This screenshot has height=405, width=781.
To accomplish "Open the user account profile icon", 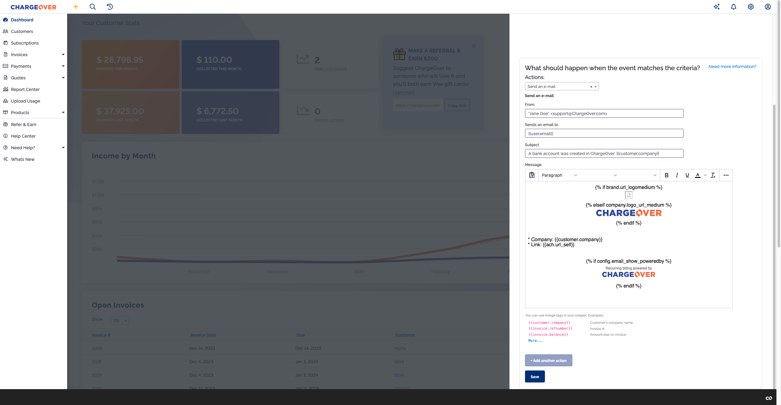I will [768, 7].
